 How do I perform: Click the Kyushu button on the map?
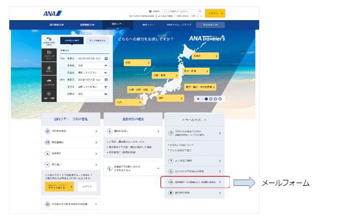coord(129,102)
